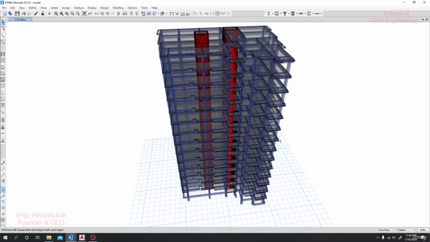Open File Explorer from taskbar
Image resolution: width=430 pixels, height=242 pixels.
click(x=49, y=237)
